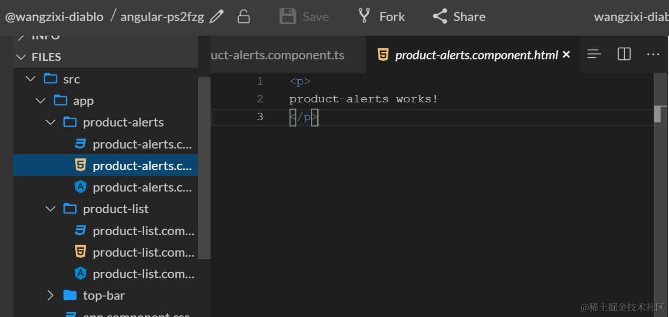
Task: Click the app folder icon
Action: pos(61,101)
